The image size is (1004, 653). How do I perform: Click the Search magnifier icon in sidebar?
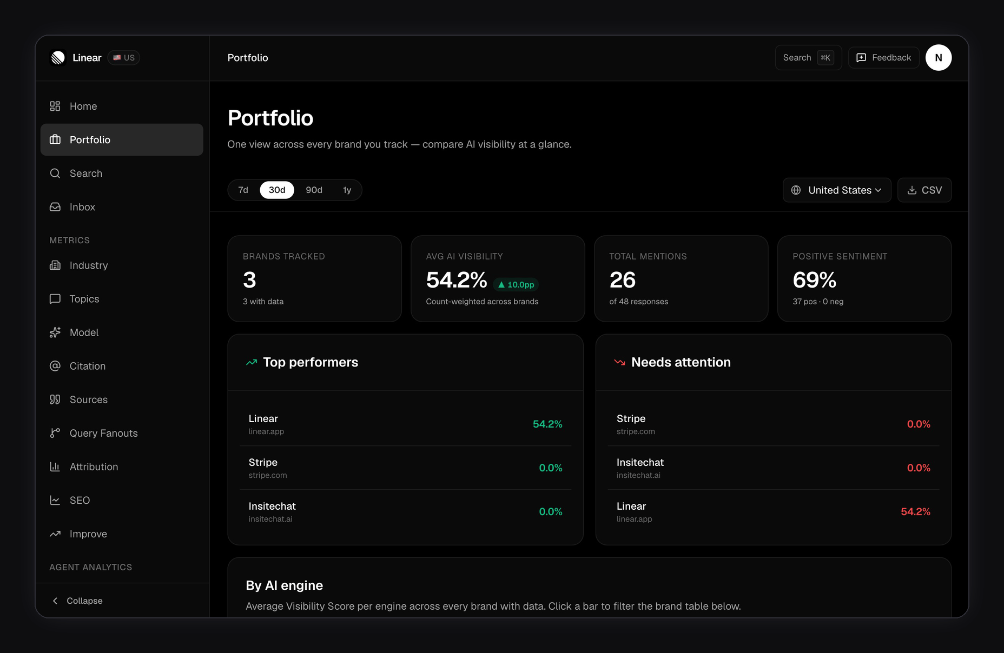pos(55,173)
